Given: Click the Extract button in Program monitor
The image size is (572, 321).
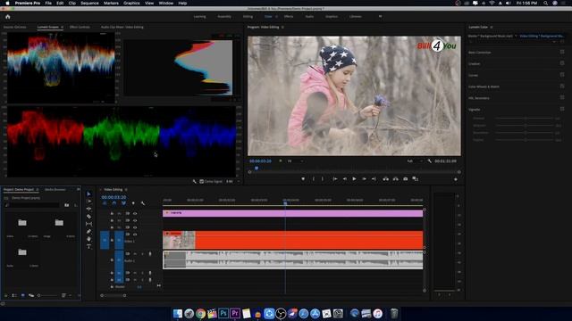Looking at the screenshot, I should (395, 179).
